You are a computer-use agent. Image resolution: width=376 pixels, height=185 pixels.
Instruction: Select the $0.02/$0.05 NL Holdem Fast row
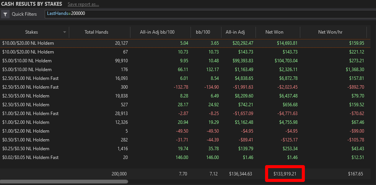coord(185,157)
